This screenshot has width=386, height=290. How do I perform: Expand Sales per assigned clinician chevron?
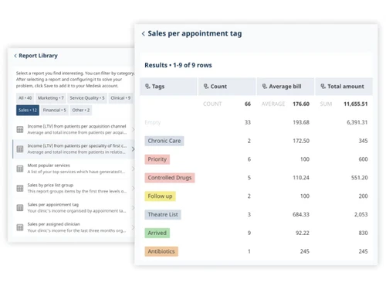[133, 227]
